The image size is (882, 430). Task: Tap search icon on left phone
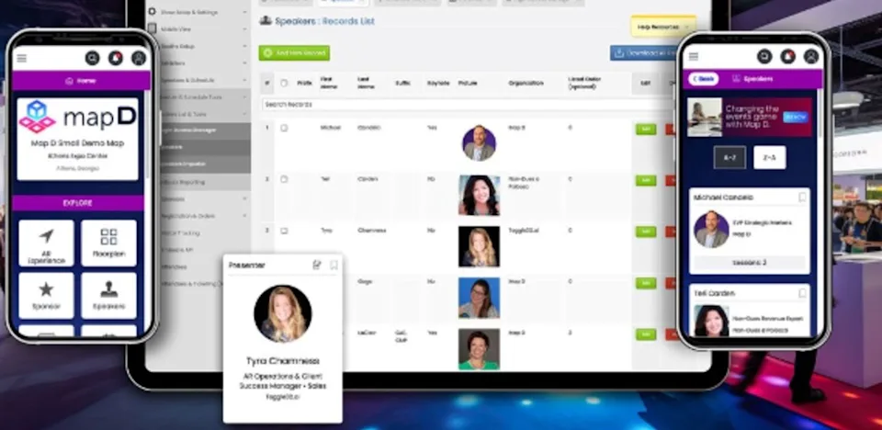click(92, 58)
